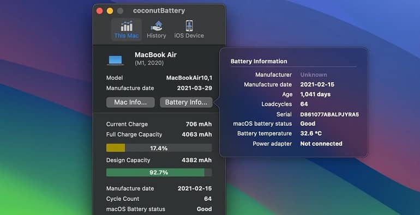This screenshot has height=215, width=420.
Task: Click the Battery Info... button
Action: (186, 102)
